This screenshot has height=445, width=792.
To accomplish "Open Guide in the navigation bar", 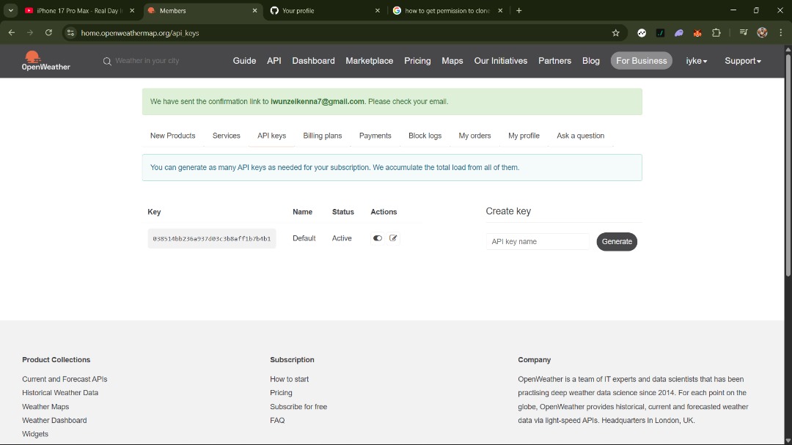I will click(244, 61).
